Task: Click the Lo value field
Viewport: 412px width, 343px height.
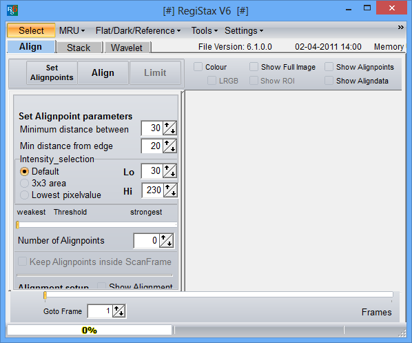Action: [x=152, y=171]
